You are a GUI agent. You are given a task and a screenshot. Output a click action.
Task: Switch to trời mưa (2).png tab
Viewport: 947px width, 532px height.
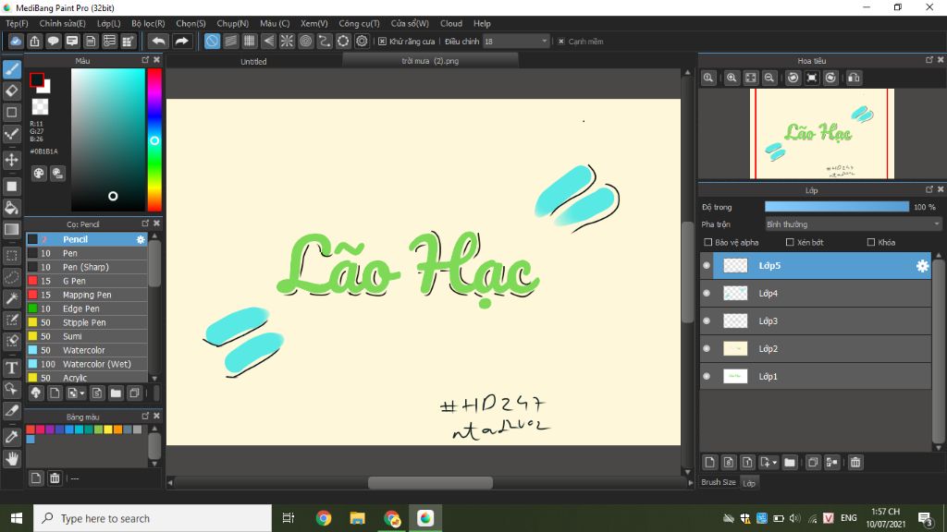point(430,61)
